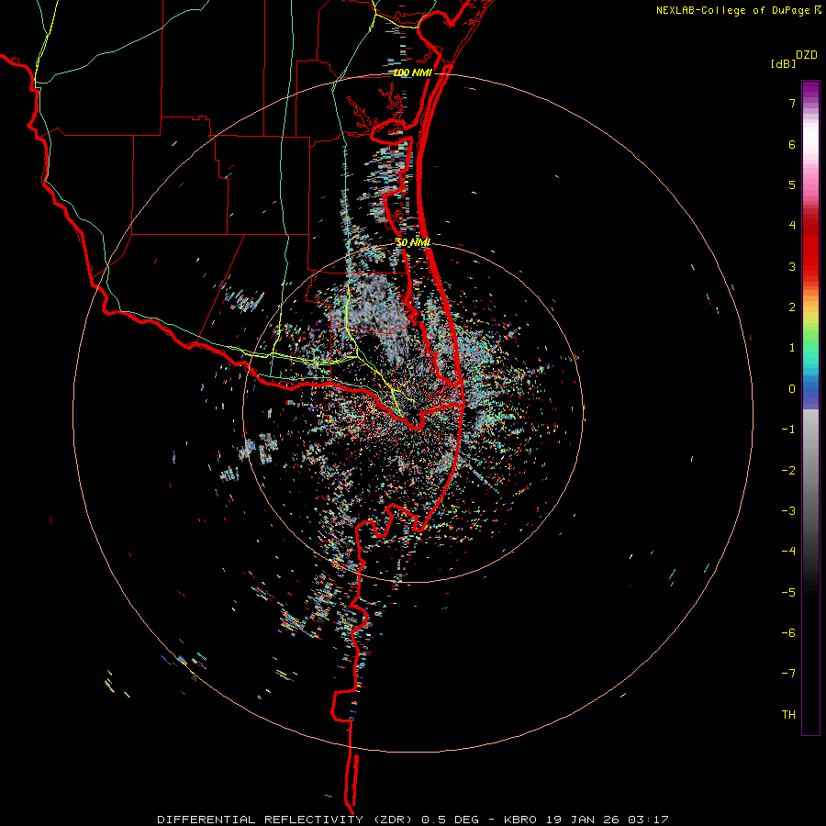This screenshot has width=826, height=826.
Task: Click the value 1 on the color scale
Action: 792,348
